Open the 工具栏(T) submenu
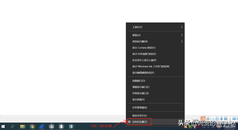Viewport: 238px width, 130px height. point(155,27)
